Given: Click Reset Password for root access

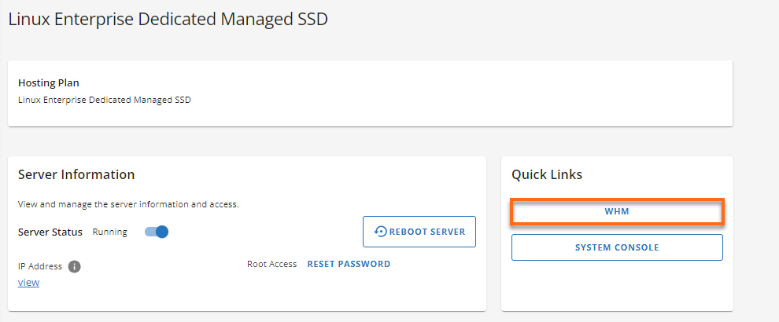Looking at the screenshot, I should tap(349, 264).
